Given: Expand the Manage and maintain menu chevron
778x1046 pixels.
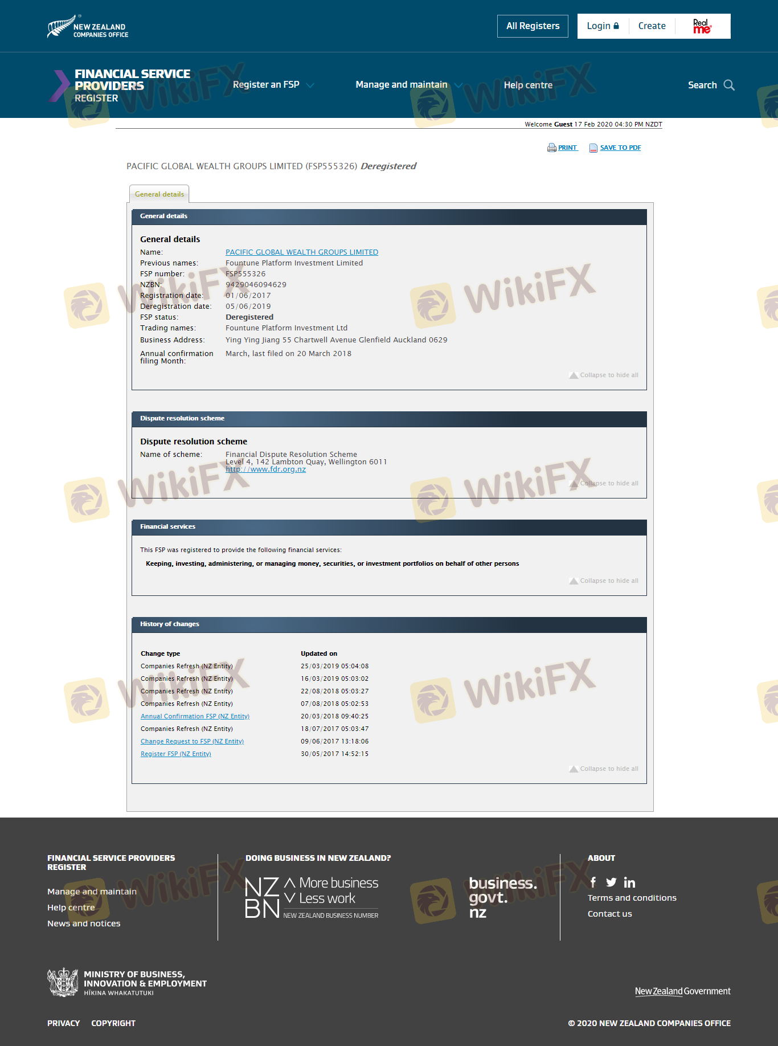Looking at the screenshot, I should (x=458, y=85).
